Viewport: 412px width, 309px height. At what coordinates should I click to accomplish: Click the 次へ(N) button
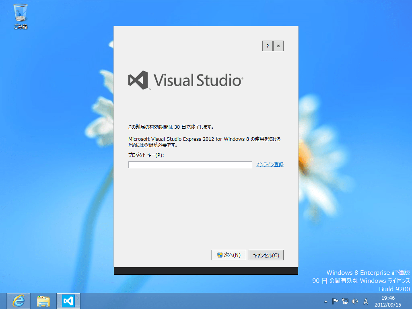[229, 255]
